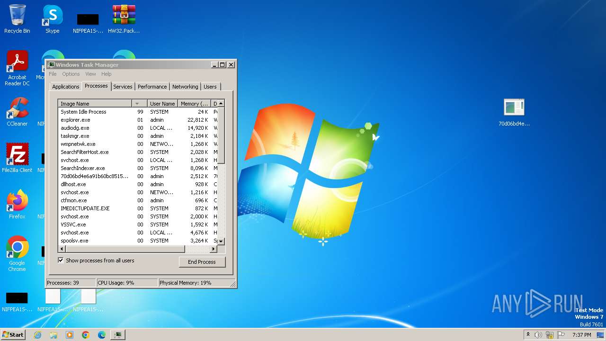
Task: Select the 70d06bd4e... file on the desktop
Action: (x=514, y=113)
